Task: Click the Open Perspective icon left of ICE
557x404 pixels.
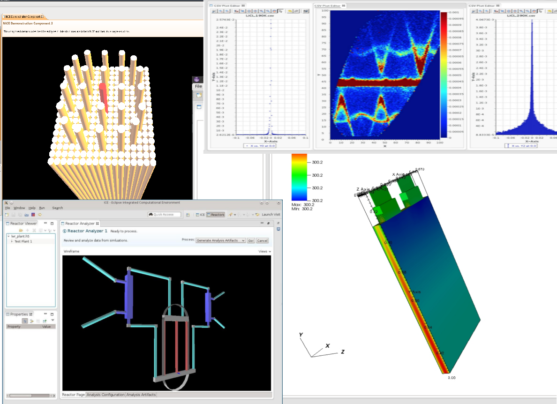Action: pyautogui.click(x=188, y=215)
